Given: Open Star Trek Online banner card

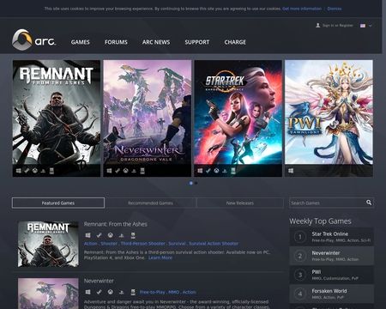Looking at the screenshot, I should tap(238, 118).
